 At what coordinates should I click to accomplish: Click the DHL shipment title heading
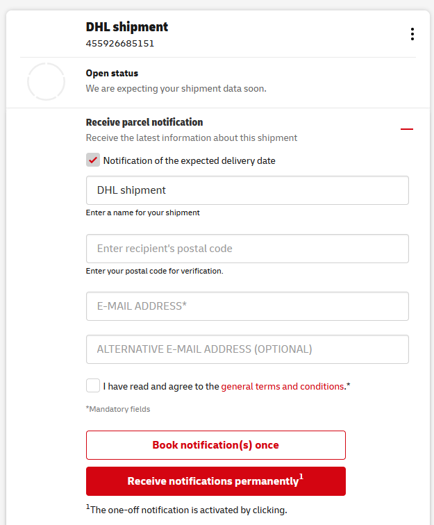tap(127, 27)
